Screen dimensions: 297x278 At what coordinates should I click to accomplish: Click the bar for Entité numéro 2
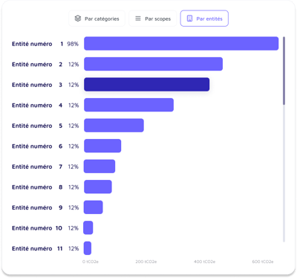(153, 64)
